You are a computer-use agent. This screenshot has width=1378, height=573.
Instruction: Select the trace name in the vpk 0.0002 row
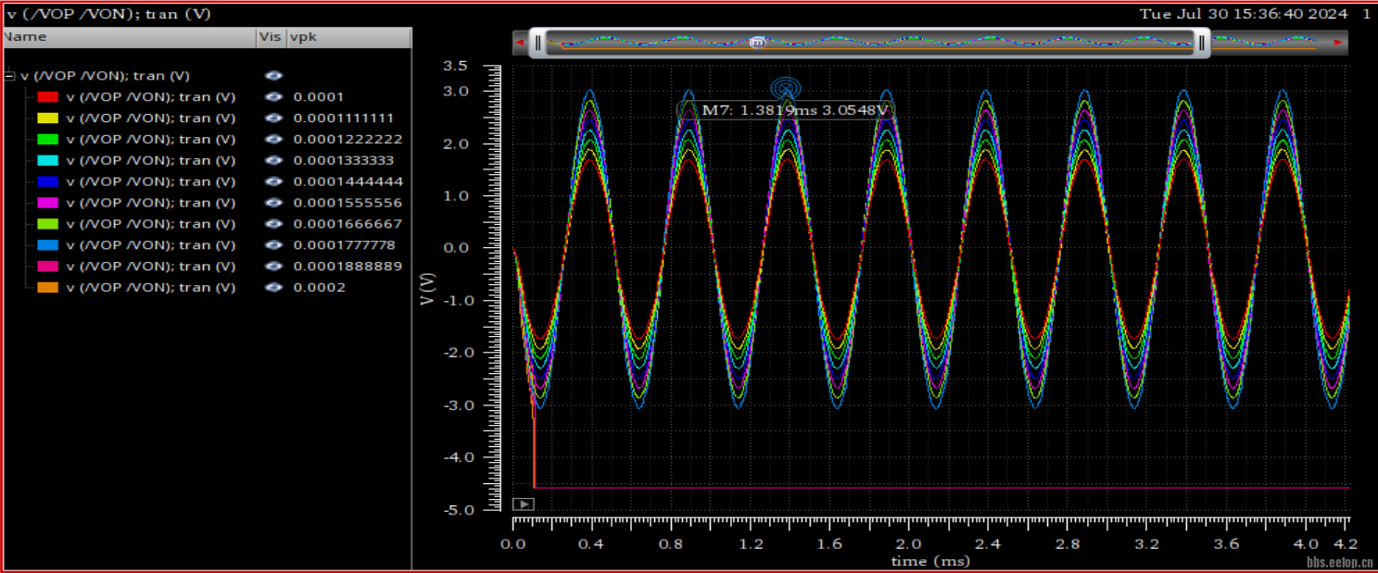pos(150,288)
